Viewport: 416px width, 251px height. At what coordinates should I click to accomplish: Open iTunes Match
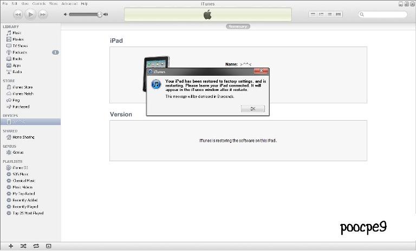[x=23, y=94]
